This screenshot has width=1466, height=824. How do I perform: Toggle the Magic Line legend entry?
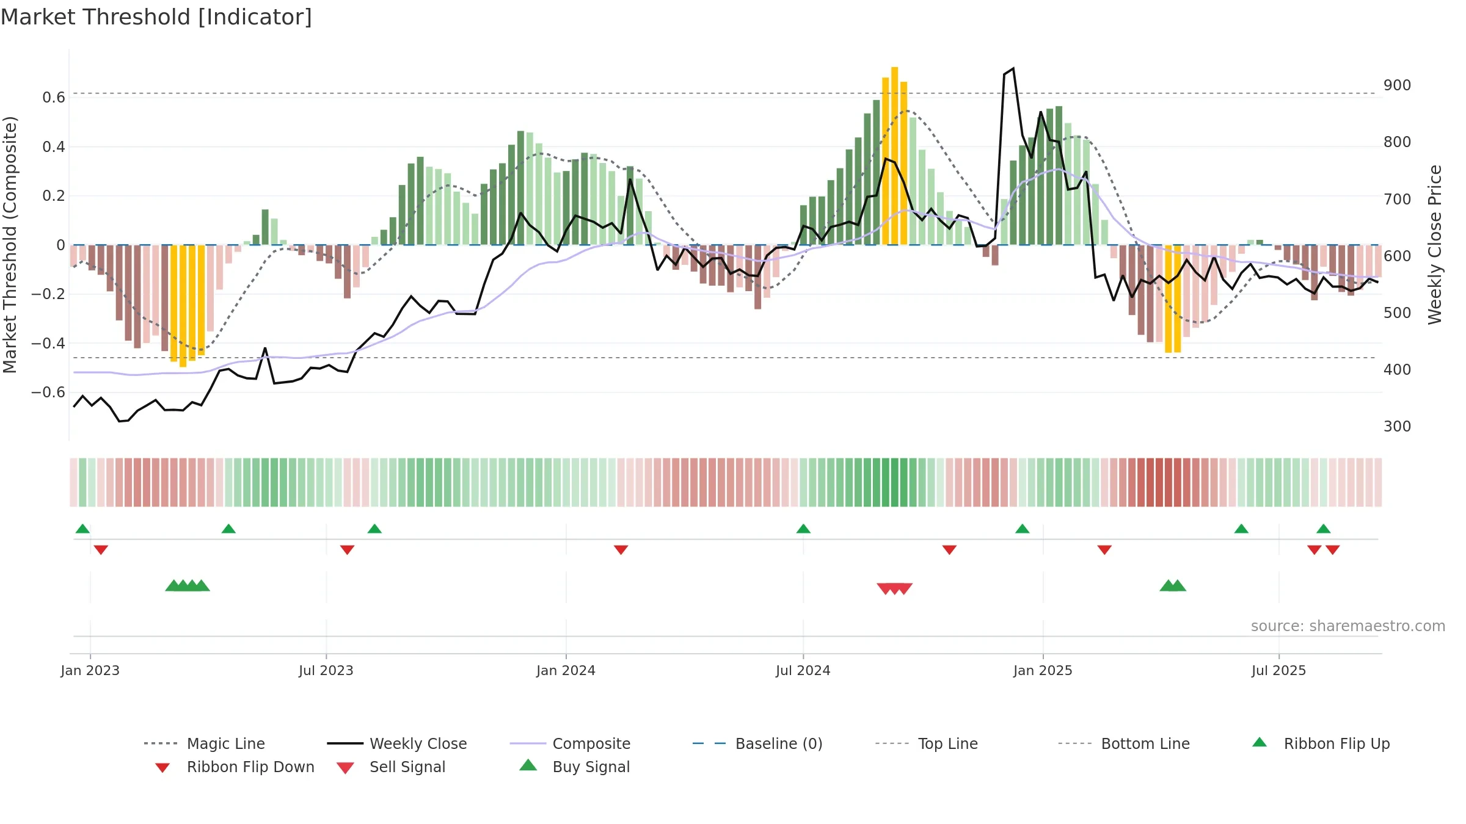tap(205, 743)
